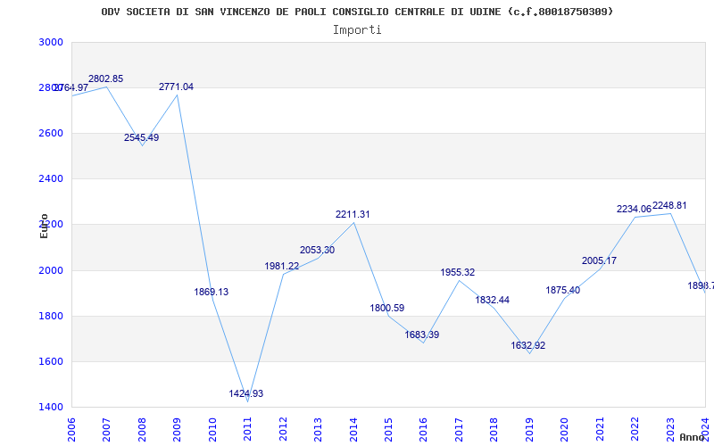Click x-axis year 2016
The image size is (714, 446).
click(x=424, y=429)
